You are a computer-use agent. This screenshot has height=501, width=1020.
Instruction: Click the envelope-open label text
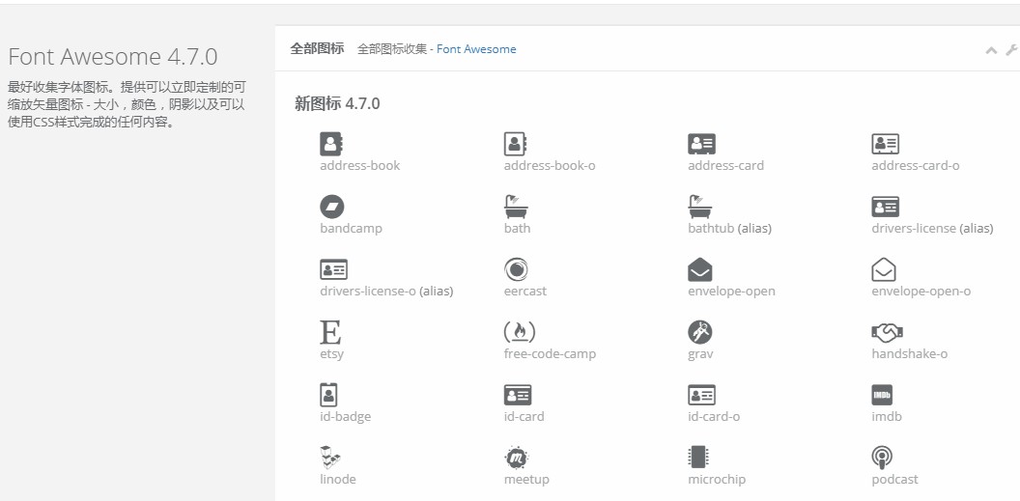pyautogui.click(x=731, y=292)
